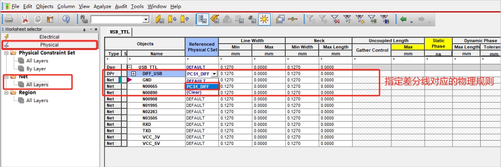
Task: Click the Copy icon in the toolbar
Action: coord(38,19)
